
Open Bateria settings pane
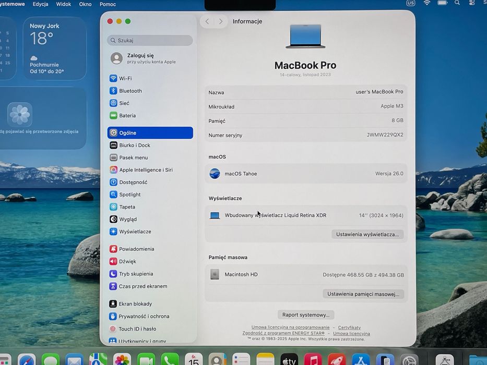[x=123, y=115]
